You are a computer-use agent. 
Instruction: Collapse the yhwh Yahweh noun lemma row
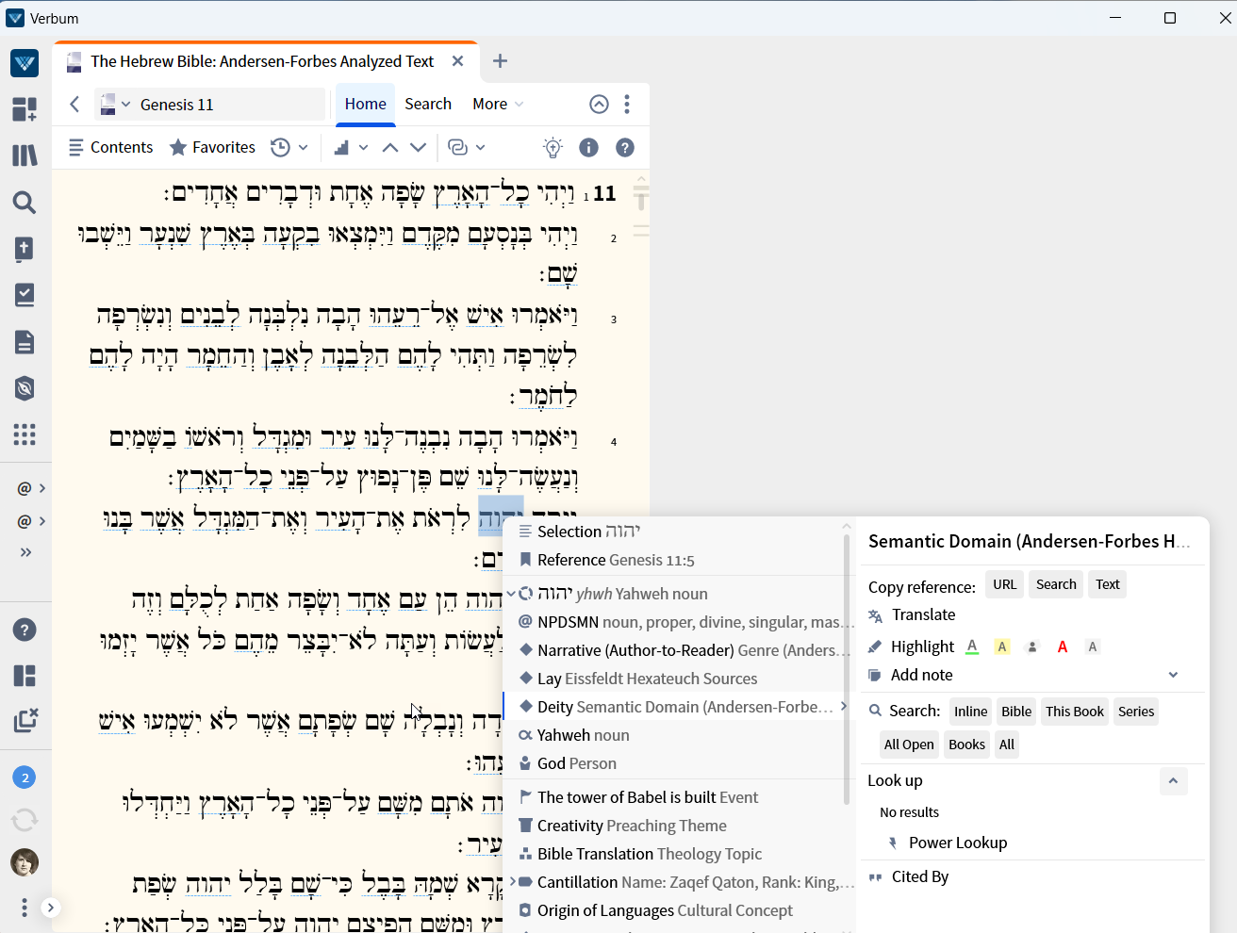point(511,594)
